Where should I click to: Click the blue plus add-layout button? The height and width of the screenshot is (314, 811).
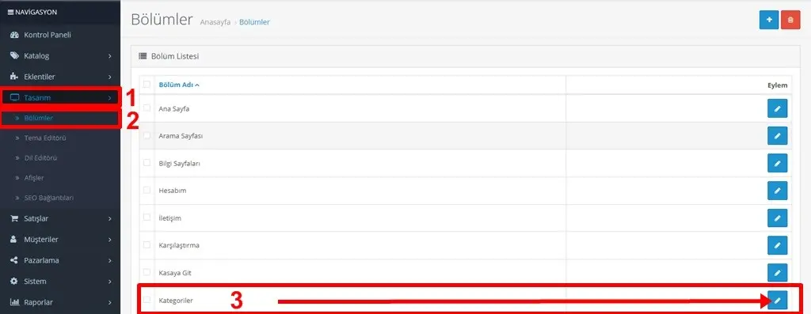(x=769, y=20)
